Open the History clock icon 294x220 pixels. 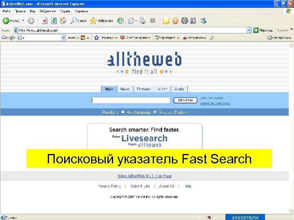click(120, 21)
